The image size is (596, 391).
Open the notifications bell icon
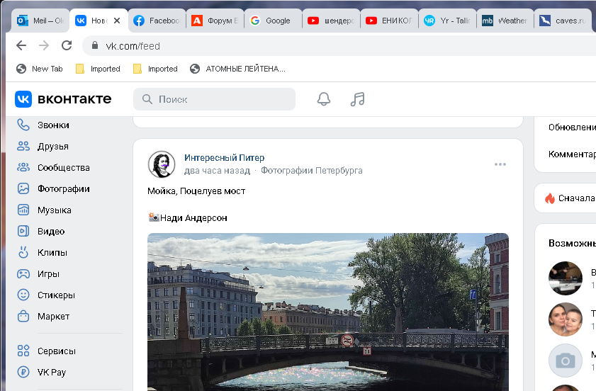323,99
